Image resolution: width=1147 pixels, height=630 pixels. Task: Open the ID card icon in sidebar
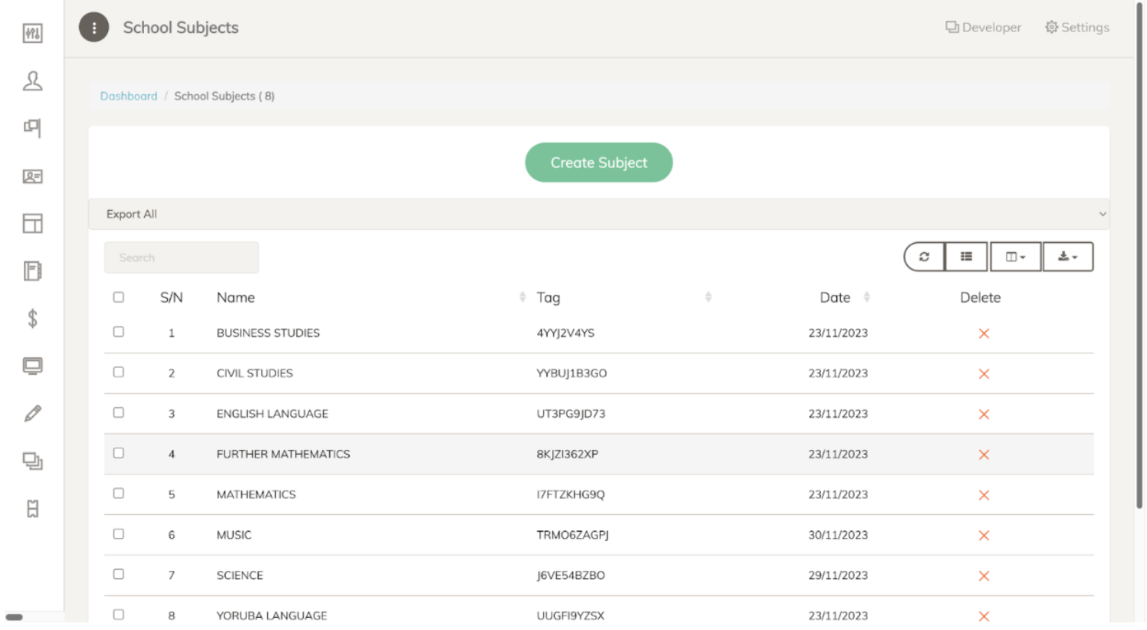coord(32,176)
